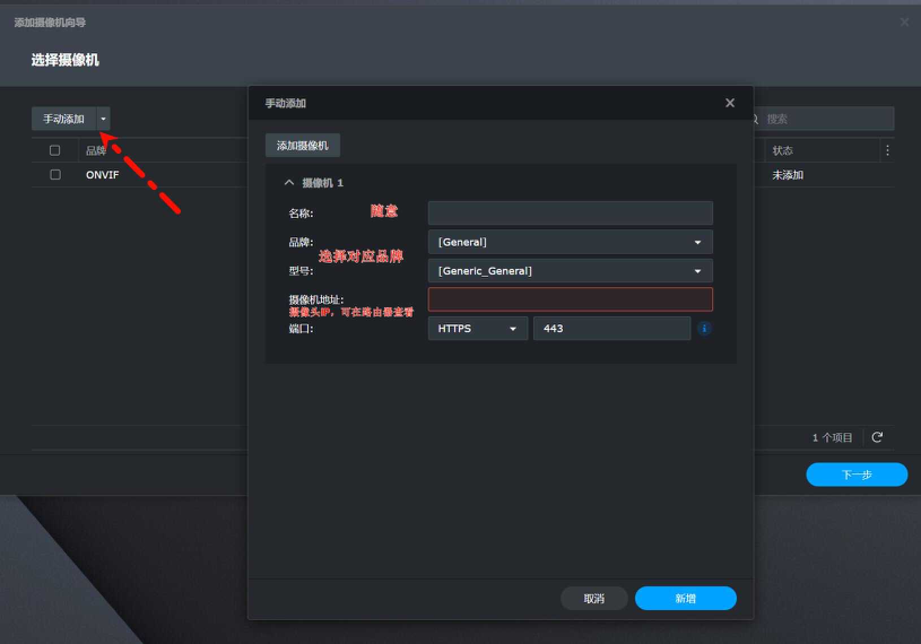Click the 下一步 button
Screen dimensions: 921x644
tap(856, 475)
